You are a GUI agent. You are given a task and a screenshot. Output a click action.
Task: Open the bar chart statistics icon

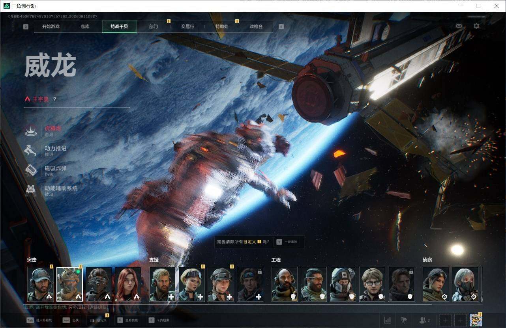tap(388, 320)
